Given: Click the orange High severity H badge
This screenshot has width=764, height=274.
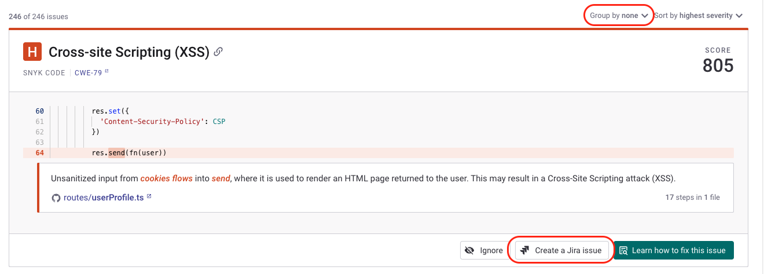Looking at the screenshot, I should tap(32, 52).
